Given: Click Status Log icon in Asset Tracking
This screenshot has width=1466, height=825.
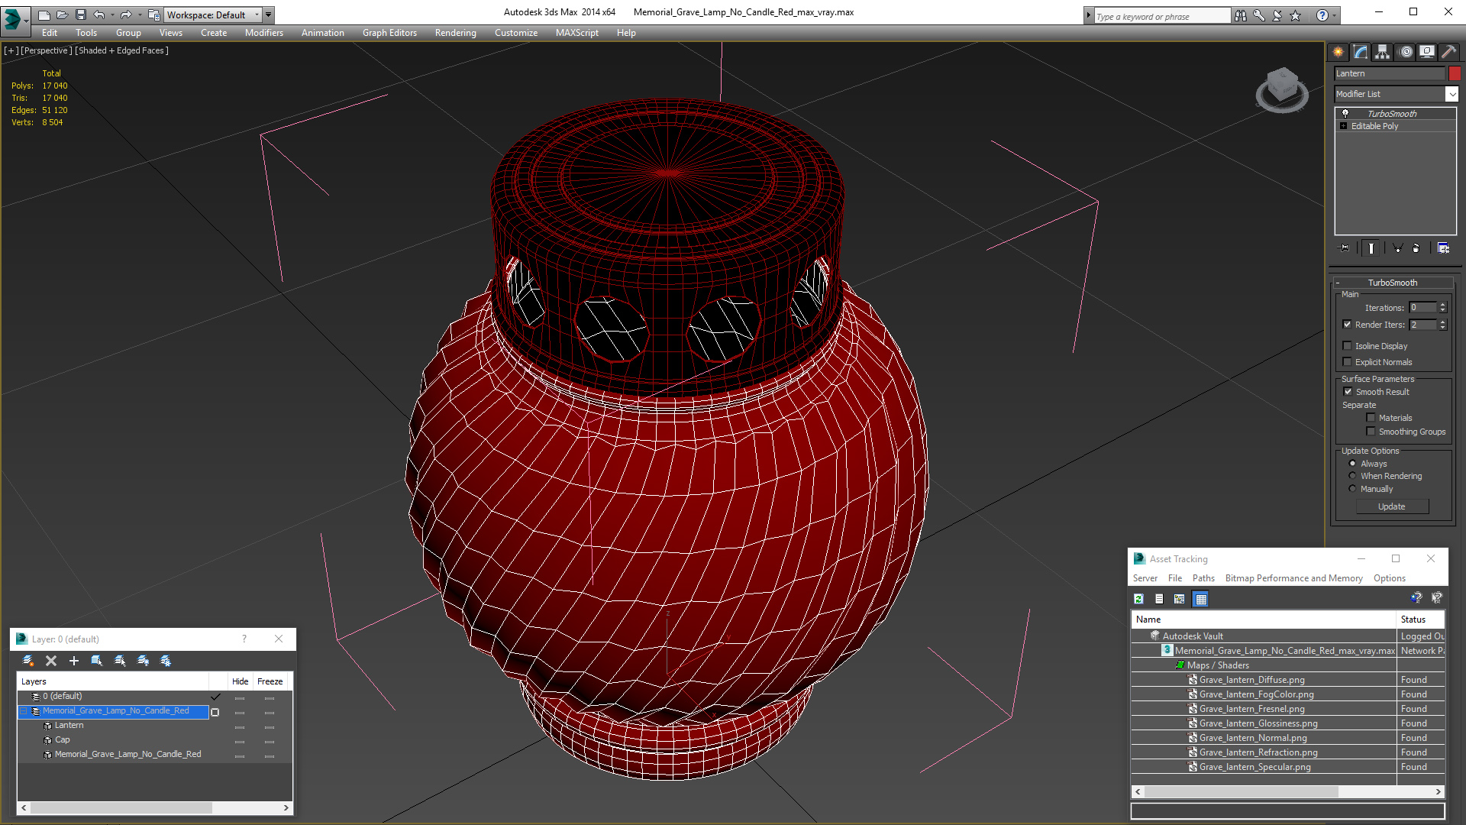Looking at the screenshot, I should pyautogui.click(x=1159, y=599).
